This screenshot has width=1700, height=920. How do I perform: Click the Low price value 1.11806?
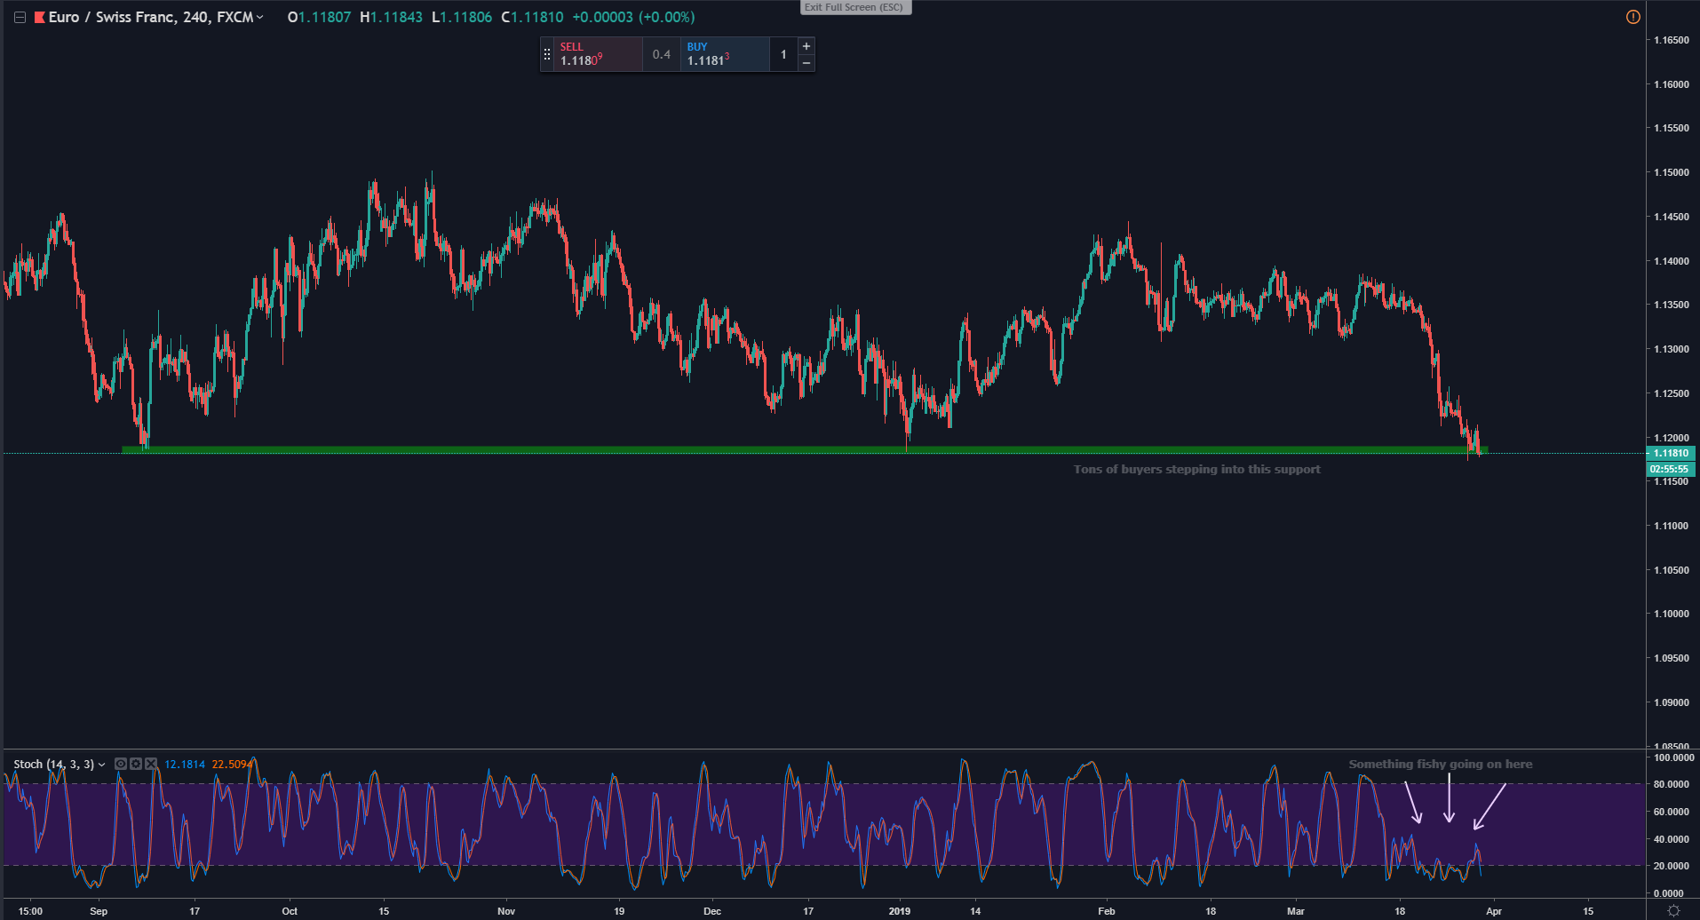pos(466,18)
